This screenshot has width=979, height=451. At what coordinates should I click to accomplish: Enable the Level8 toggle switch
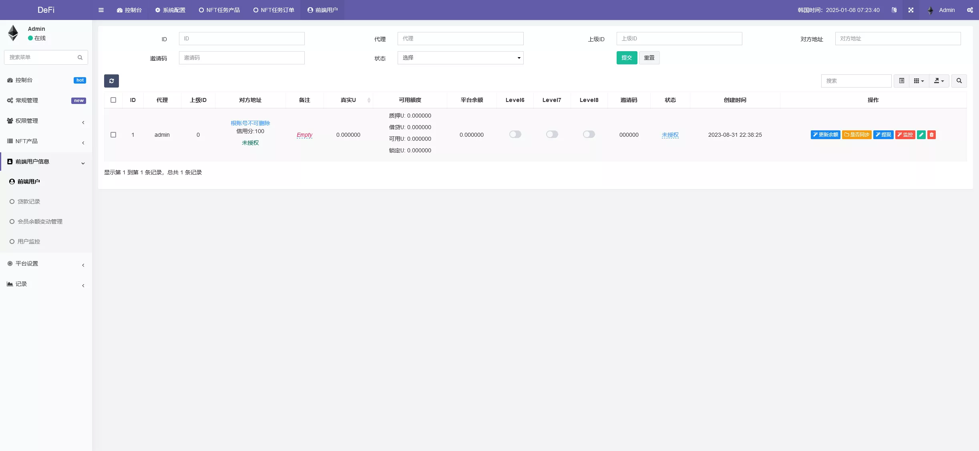pyautogui.click(x=589, y=134)
